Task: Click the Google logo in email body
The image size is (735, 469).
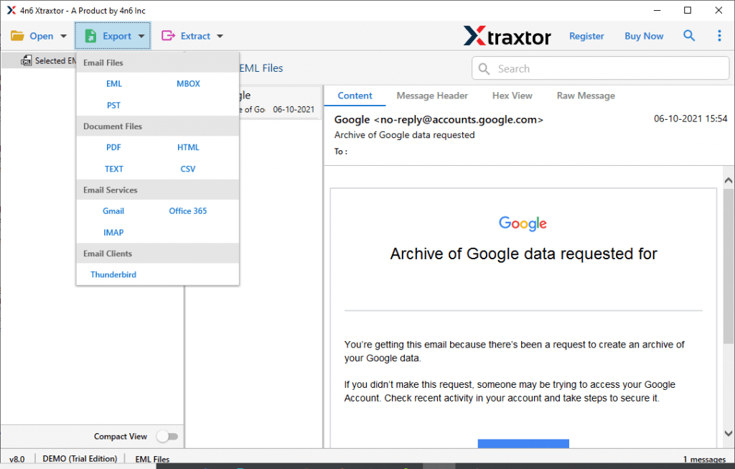Action: click(523, 223)
